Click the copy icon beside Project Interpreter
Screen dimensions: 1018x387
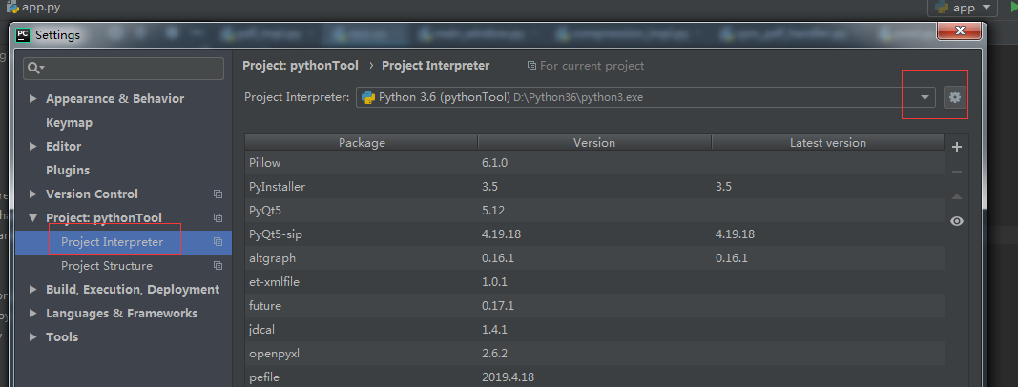click(218, 242)
